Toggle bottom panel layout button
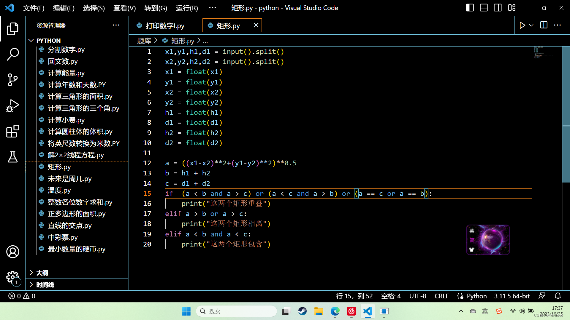The width and height of the screenshot is (570, 320). [x=484, y=8]
